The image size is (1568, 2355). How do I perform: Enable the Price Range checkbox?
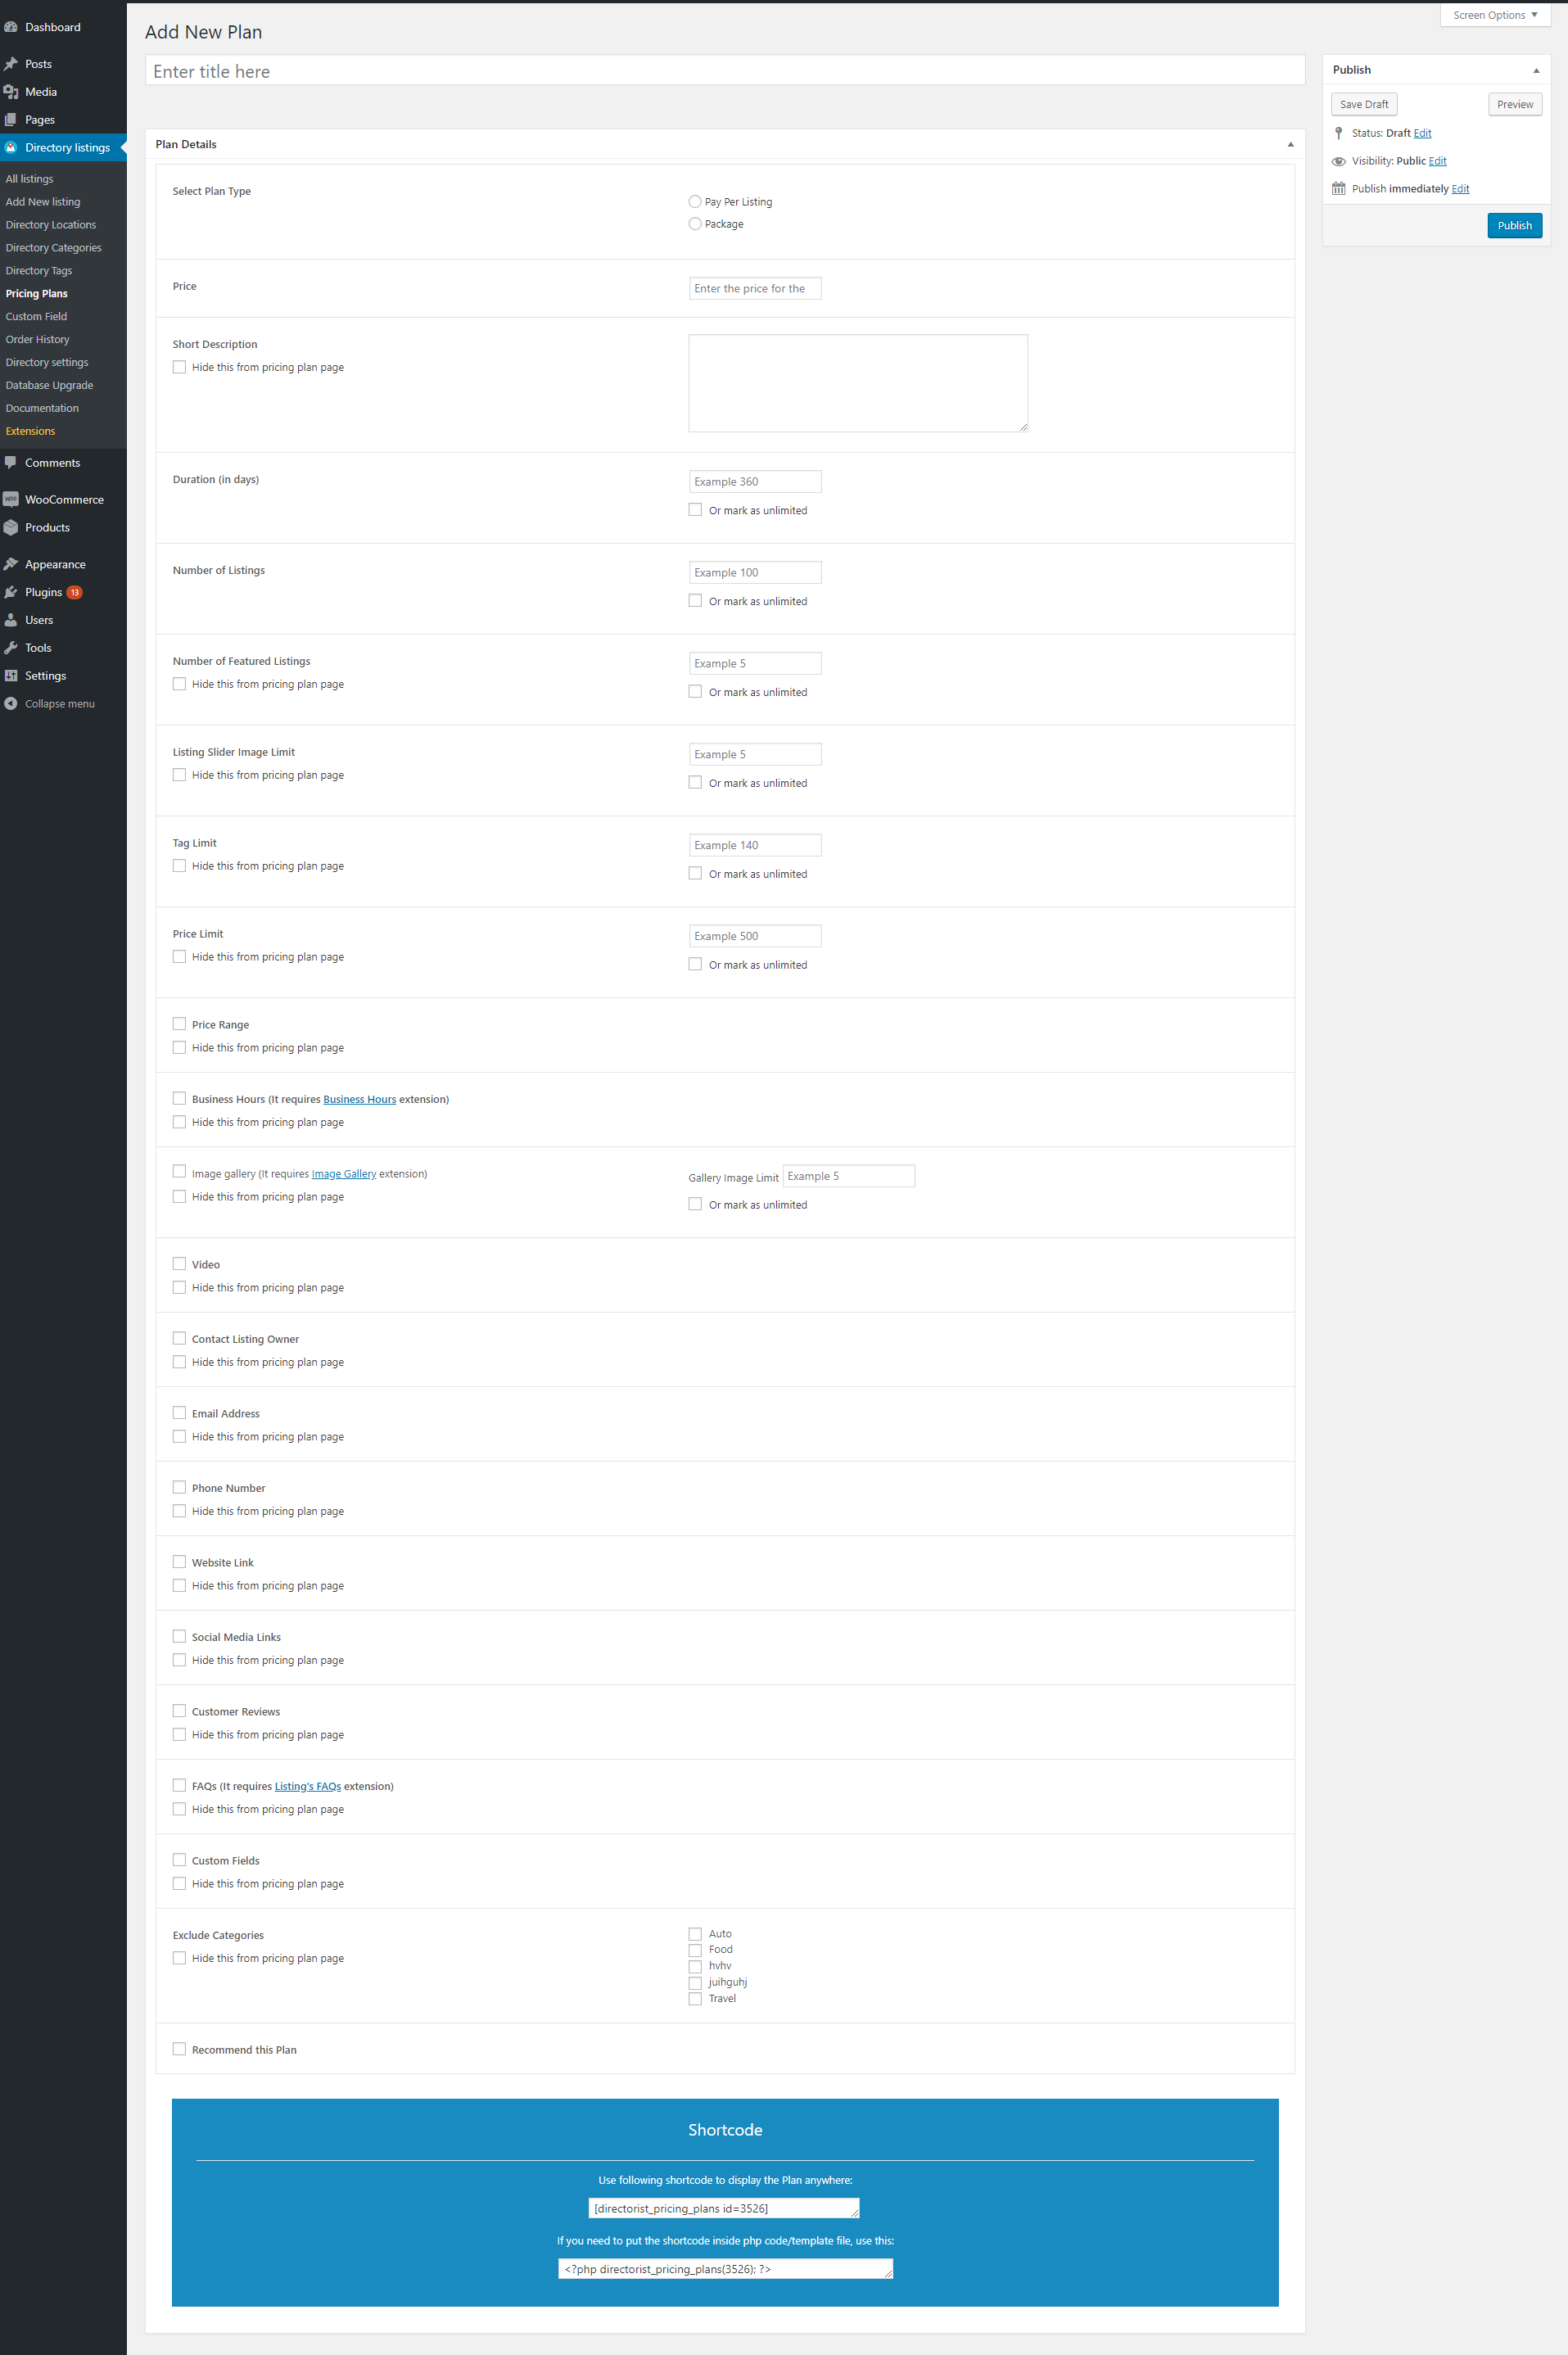179,1024
